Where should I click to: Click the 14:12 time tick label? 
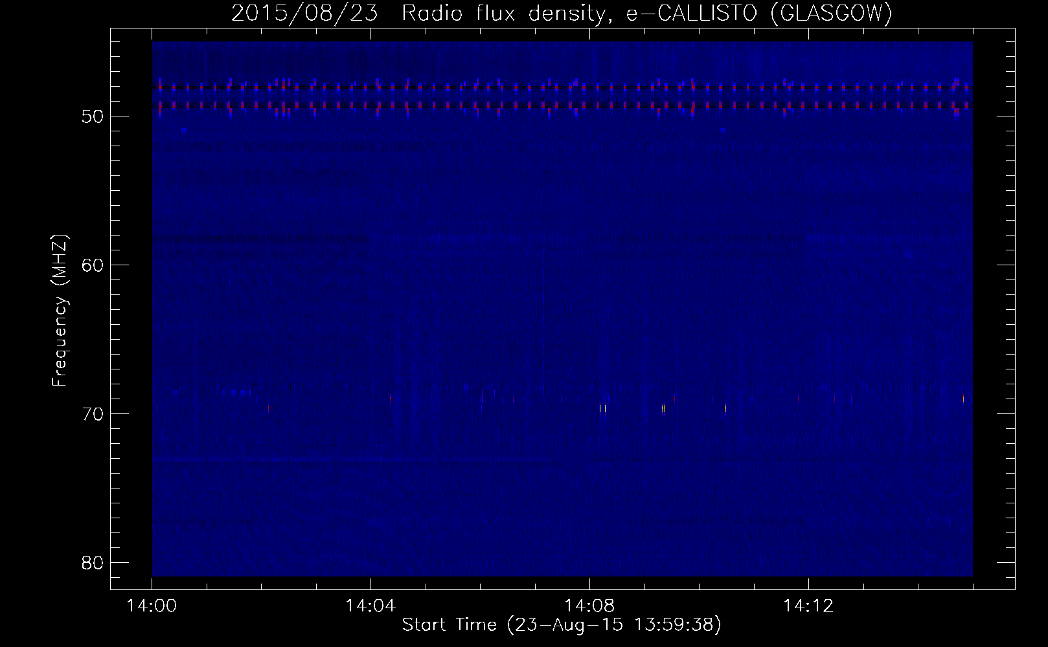pyautogui.click(x=808, y=606)
